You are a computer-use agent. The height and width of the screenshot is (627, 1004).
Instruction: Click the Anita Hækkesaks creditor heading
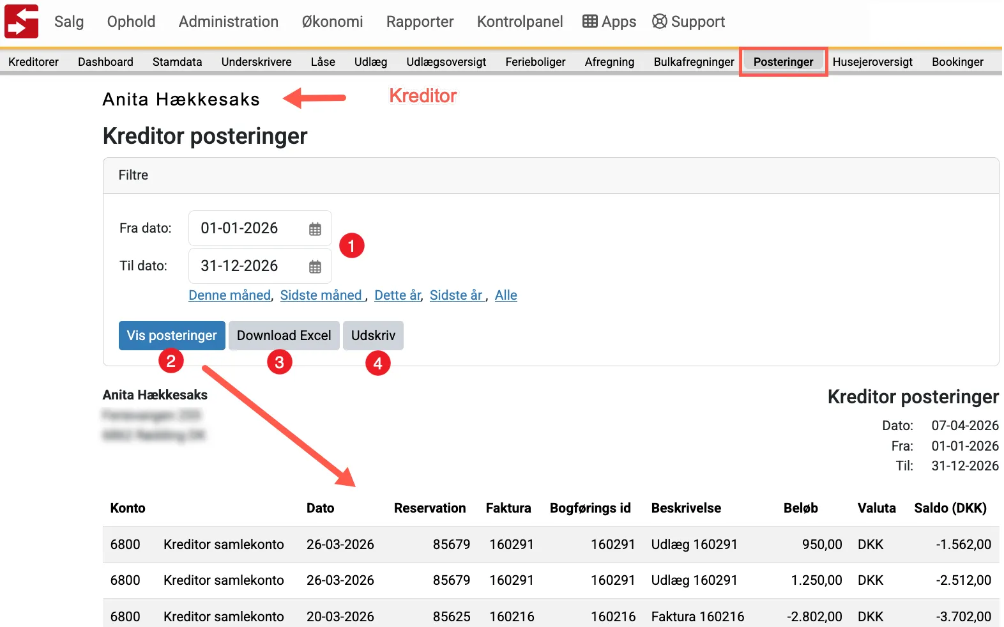181,100
